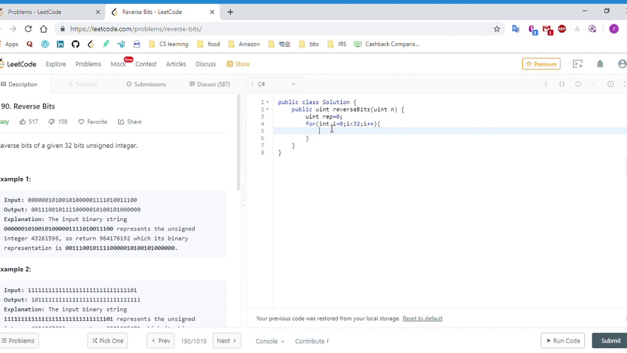The height and width of the screenshot is (353, 627).
Task: Open the playground icon in header
Action: [x=578, y=64]
